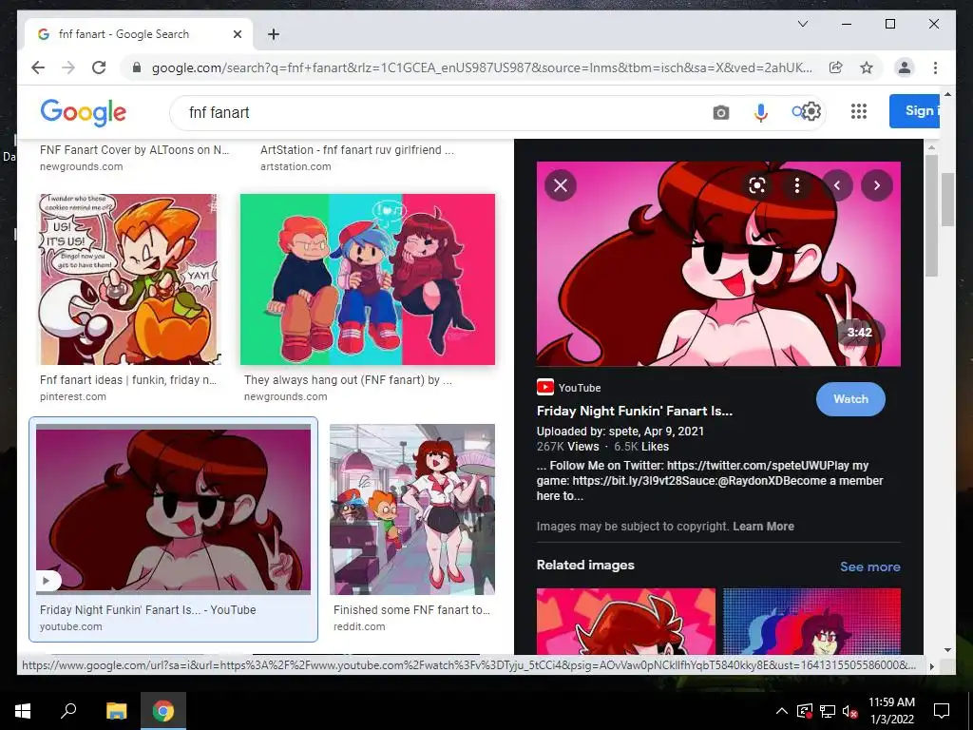Click 'FNF Fanart Cover by ALToons on N...' caption

[x=135, y=149]
